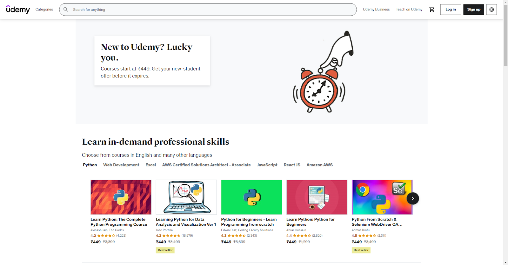
Task: Advance the course carousel with next arrow
Action: (x=413, y=198)
